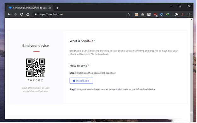Open the green globe download extension

[168, 14]
